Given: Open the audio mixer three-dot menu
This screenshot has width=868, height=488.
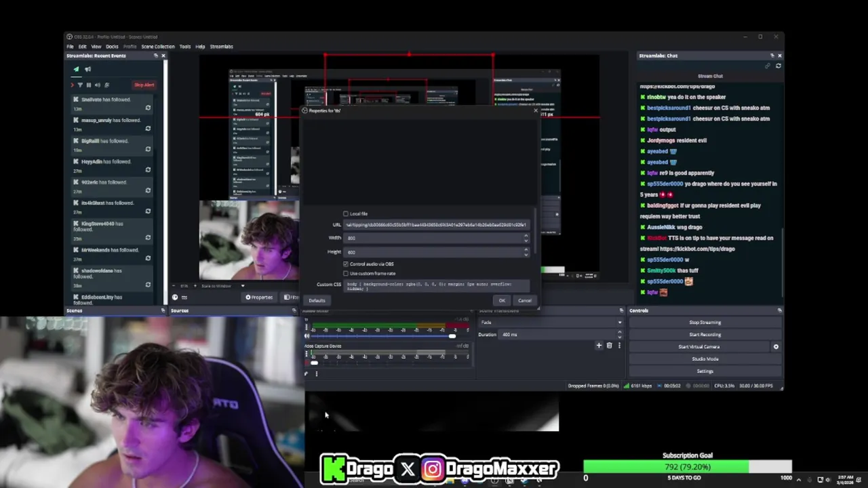Looking at the screenshot, I should [x=316, y=373].
